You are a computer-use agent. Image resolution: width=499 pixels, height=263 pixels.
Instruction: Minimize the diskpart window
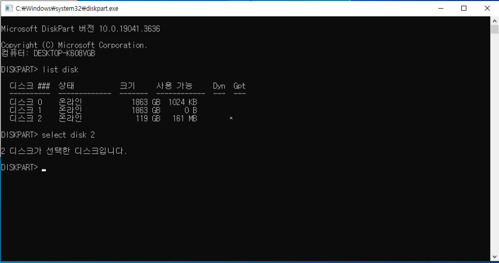[441, 8]
